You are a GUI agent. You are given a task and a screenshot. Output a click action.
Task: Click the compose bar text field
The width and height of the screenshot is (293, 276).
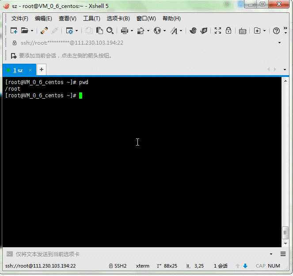pyautogui.click(x=142, y=254)
